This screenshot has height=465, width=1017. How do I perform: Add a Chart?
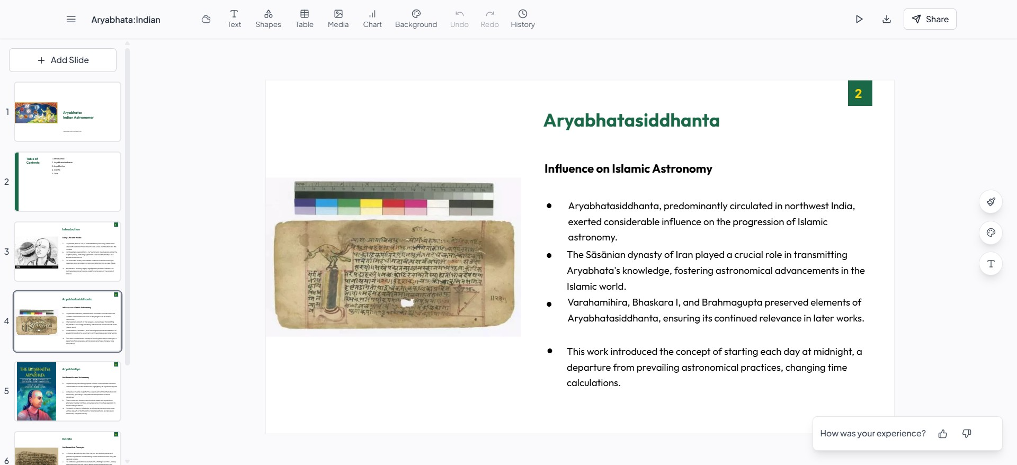click(x=372, y=19)
